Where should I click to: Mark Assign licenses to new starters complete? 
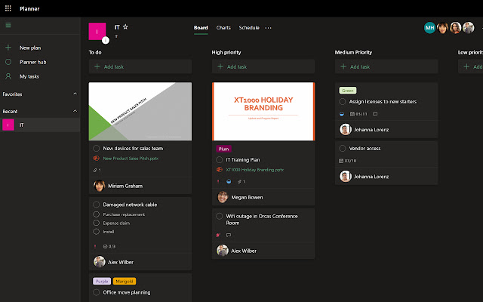coord(342,101)
